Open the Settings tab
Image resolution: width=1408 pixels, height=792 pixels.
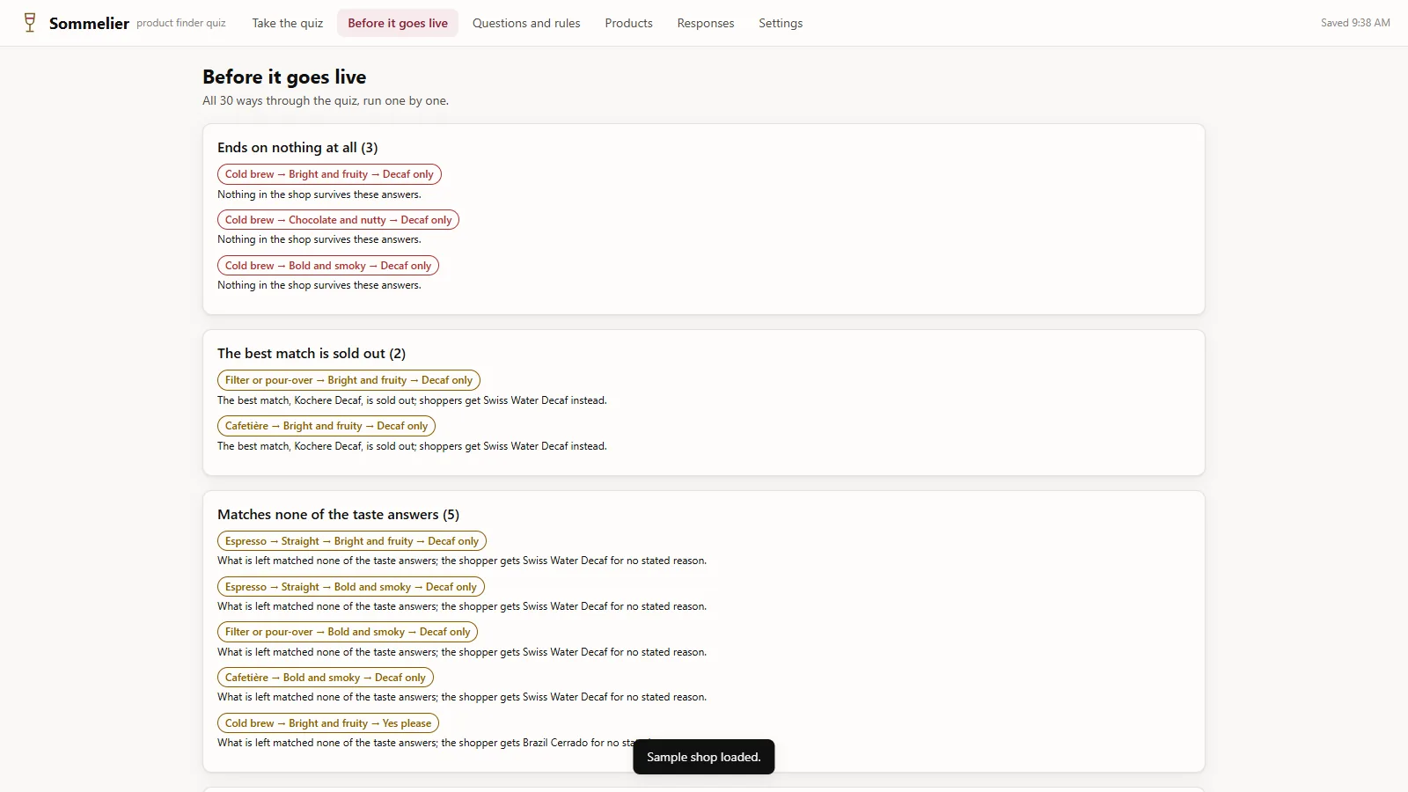click(x=781, y=23)
